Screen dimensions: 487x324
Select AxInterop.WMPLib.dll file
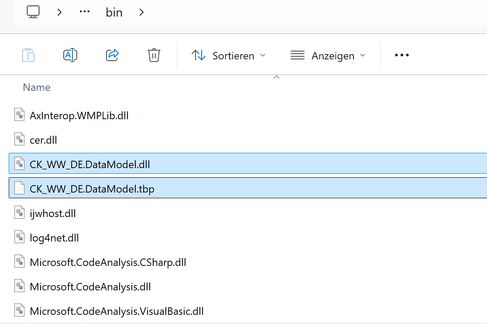point(79,116)
